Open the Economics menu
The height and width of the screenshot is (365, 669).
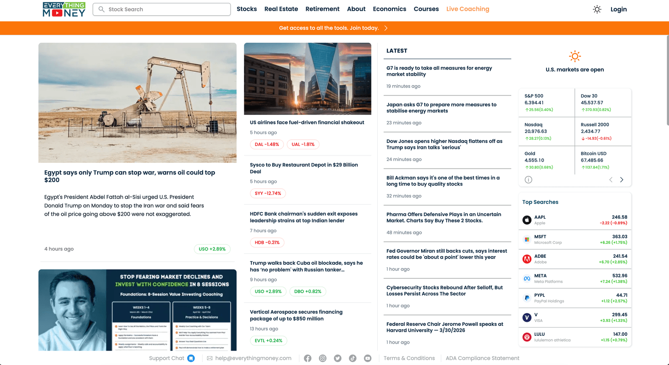[389, 9]
